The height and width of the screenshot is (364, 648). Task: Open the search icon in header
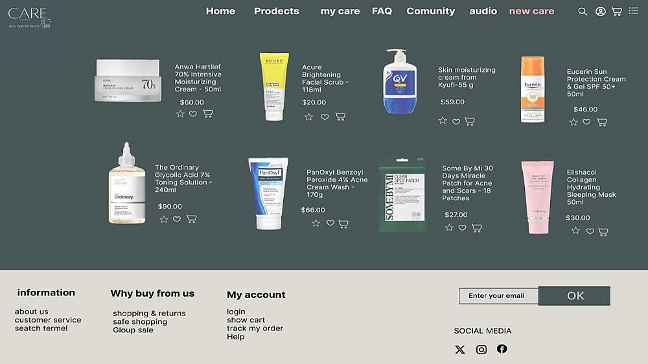click(583, 12)
